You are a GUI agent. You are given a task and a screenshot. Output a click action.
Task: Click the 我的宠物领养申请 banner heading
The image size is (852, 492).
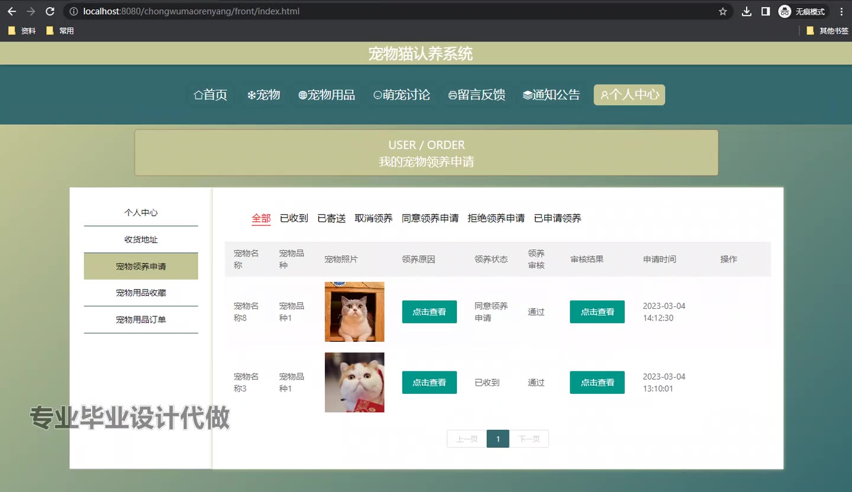(426, 161)
